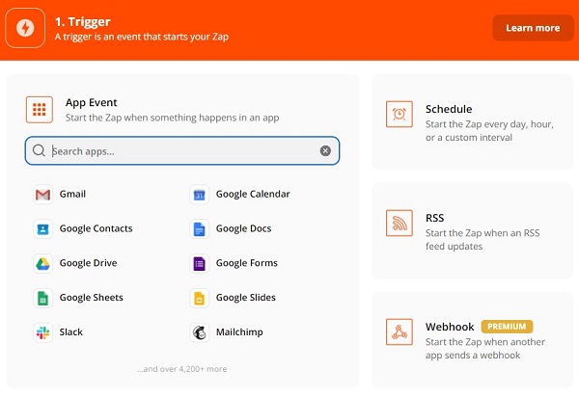Choose the Google Slides label
The width and height of the screenshot is (579, 397).
246,298
